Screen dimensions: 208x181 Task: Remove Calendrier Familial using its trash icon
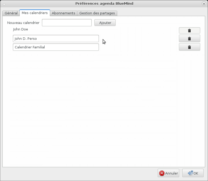[189, 47]
